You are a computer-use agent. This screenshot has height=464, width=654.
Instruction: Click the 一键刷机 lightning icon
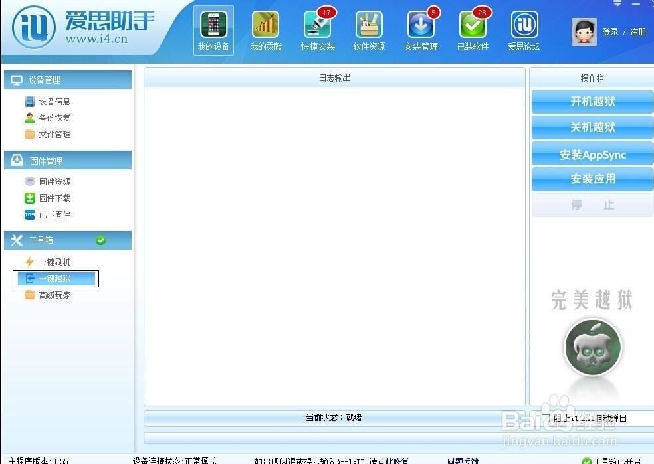coord(30,262)
